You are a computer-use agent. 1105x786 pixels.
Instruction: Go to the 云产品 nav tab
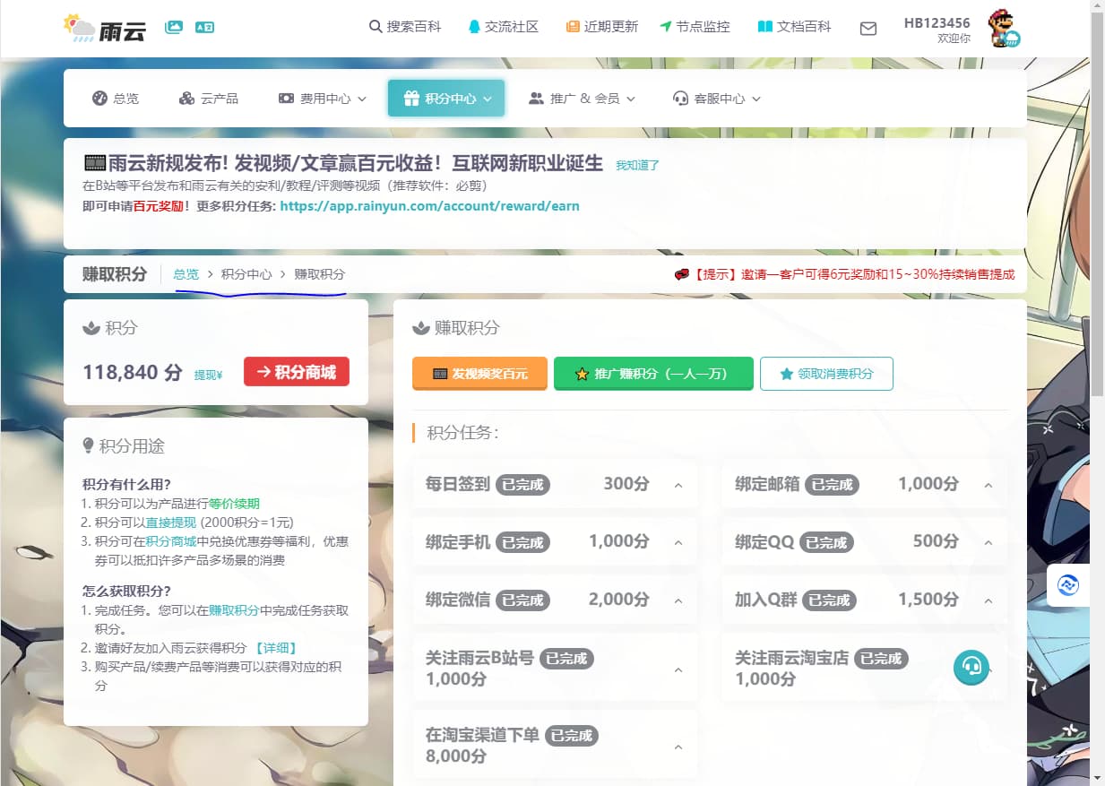pyautogui.click(x=209, y=99)
